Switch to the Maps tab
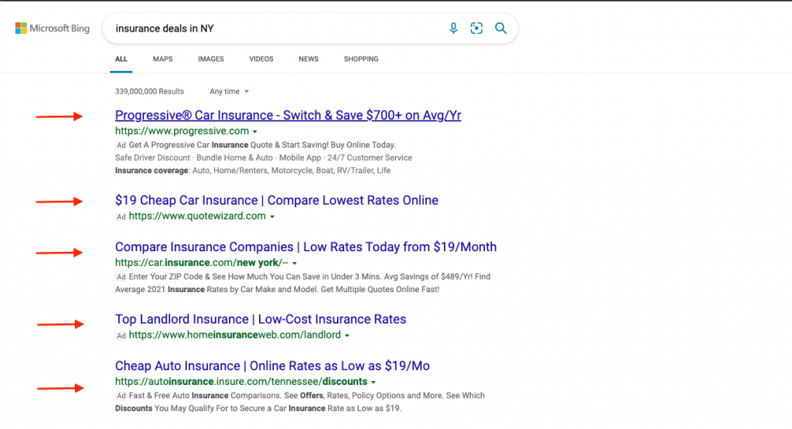The image size is (792, 429). pyautogui.click(x=162, y=59)
